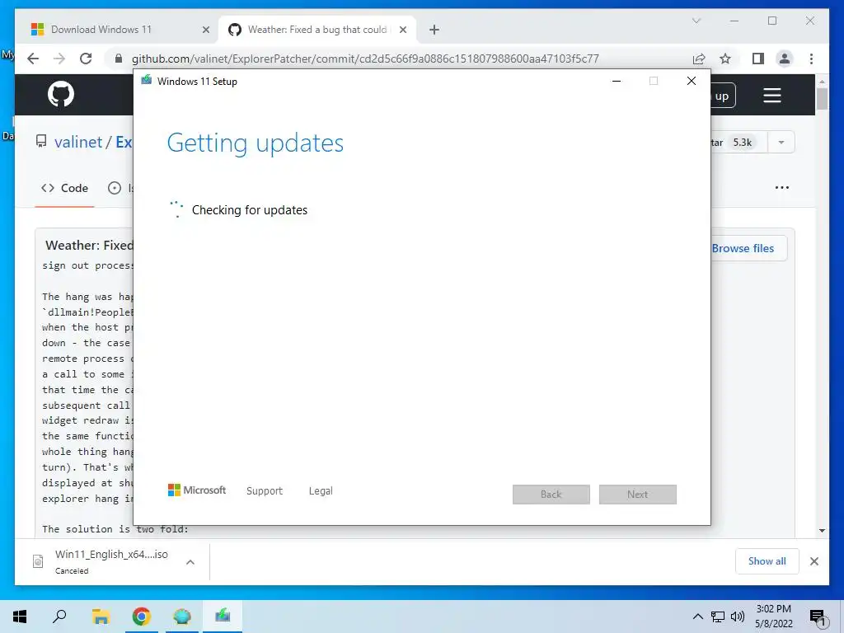Click globe app icon in taskbar
This screenshot has width=844, height=633.
tap(182, 617)
